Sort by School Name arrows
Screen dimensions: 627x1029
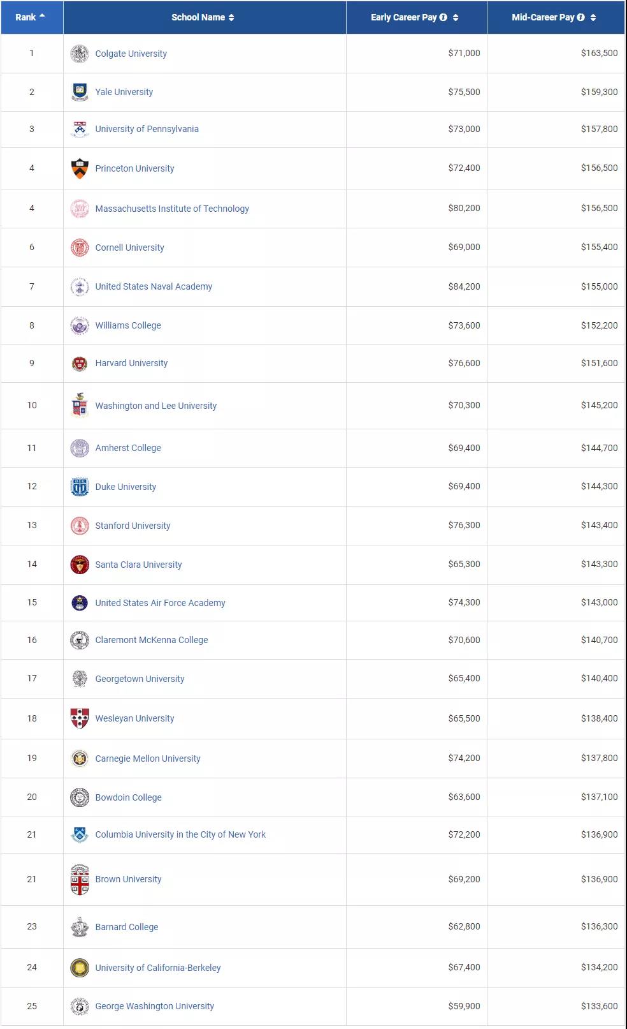click(231, 18)
